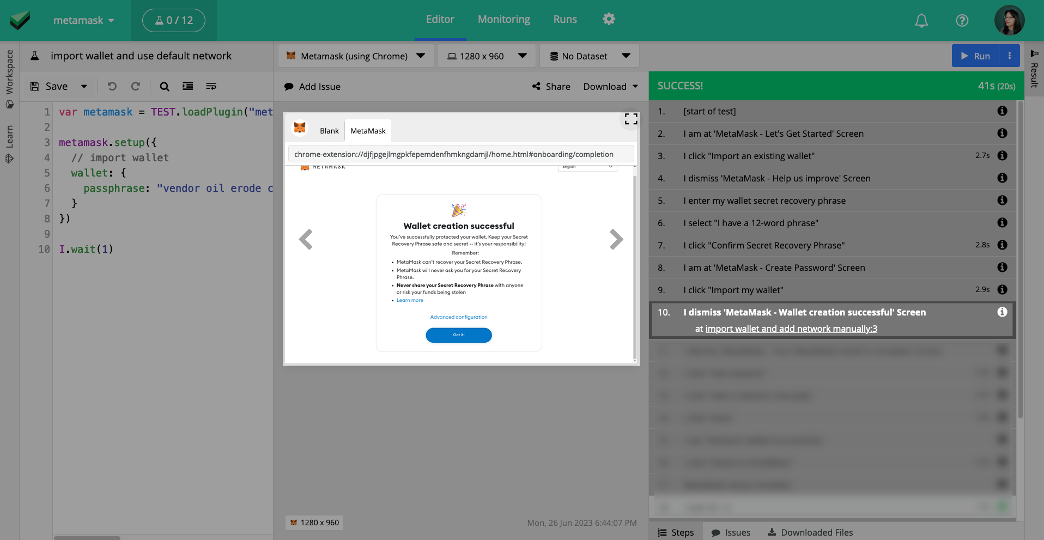Screen dimensions: 1044x540
Task: Open the 1280 x 960 resolution dropdown
Action: 487,56
